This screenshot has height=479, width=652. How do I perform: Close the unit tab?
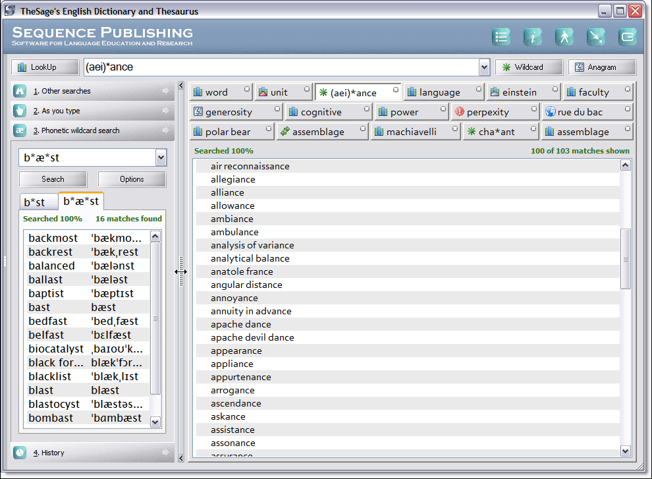coord(307,89)
